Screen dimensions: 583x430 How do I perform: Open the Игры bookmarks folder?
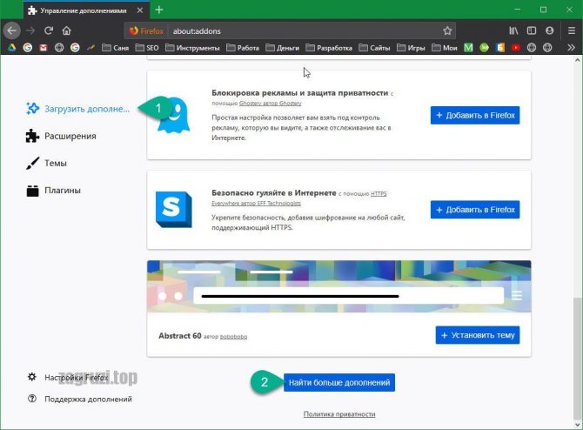pos(411,48)
